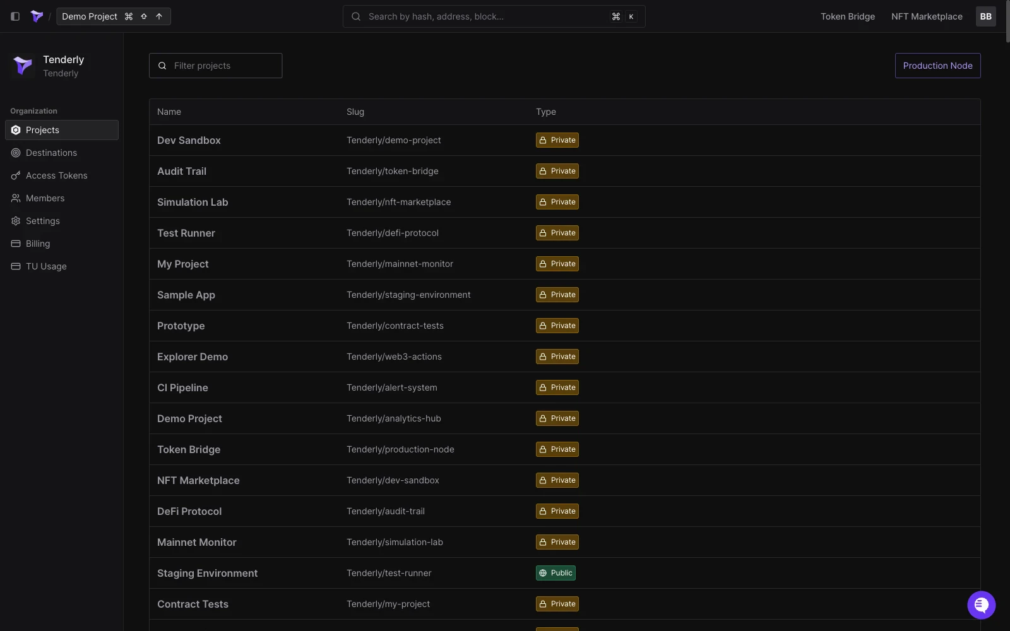Image resolution: width=1010 pixels, height=631 pixels.
Task: Open Settings in the sidebar
Action: 62,221
